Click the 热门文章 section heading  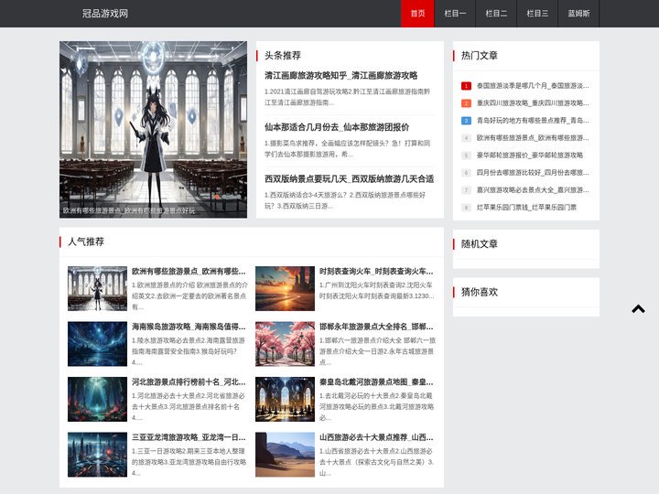point(479,56)
